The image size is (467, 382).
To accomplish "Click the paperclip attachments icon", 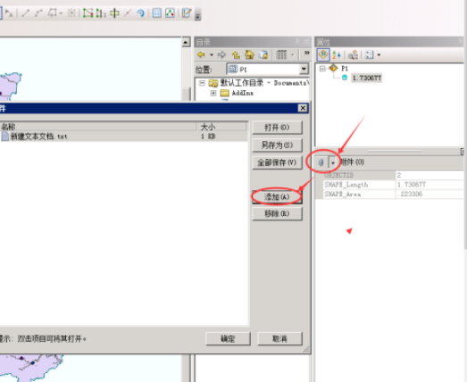I will (x=321, y=162).
